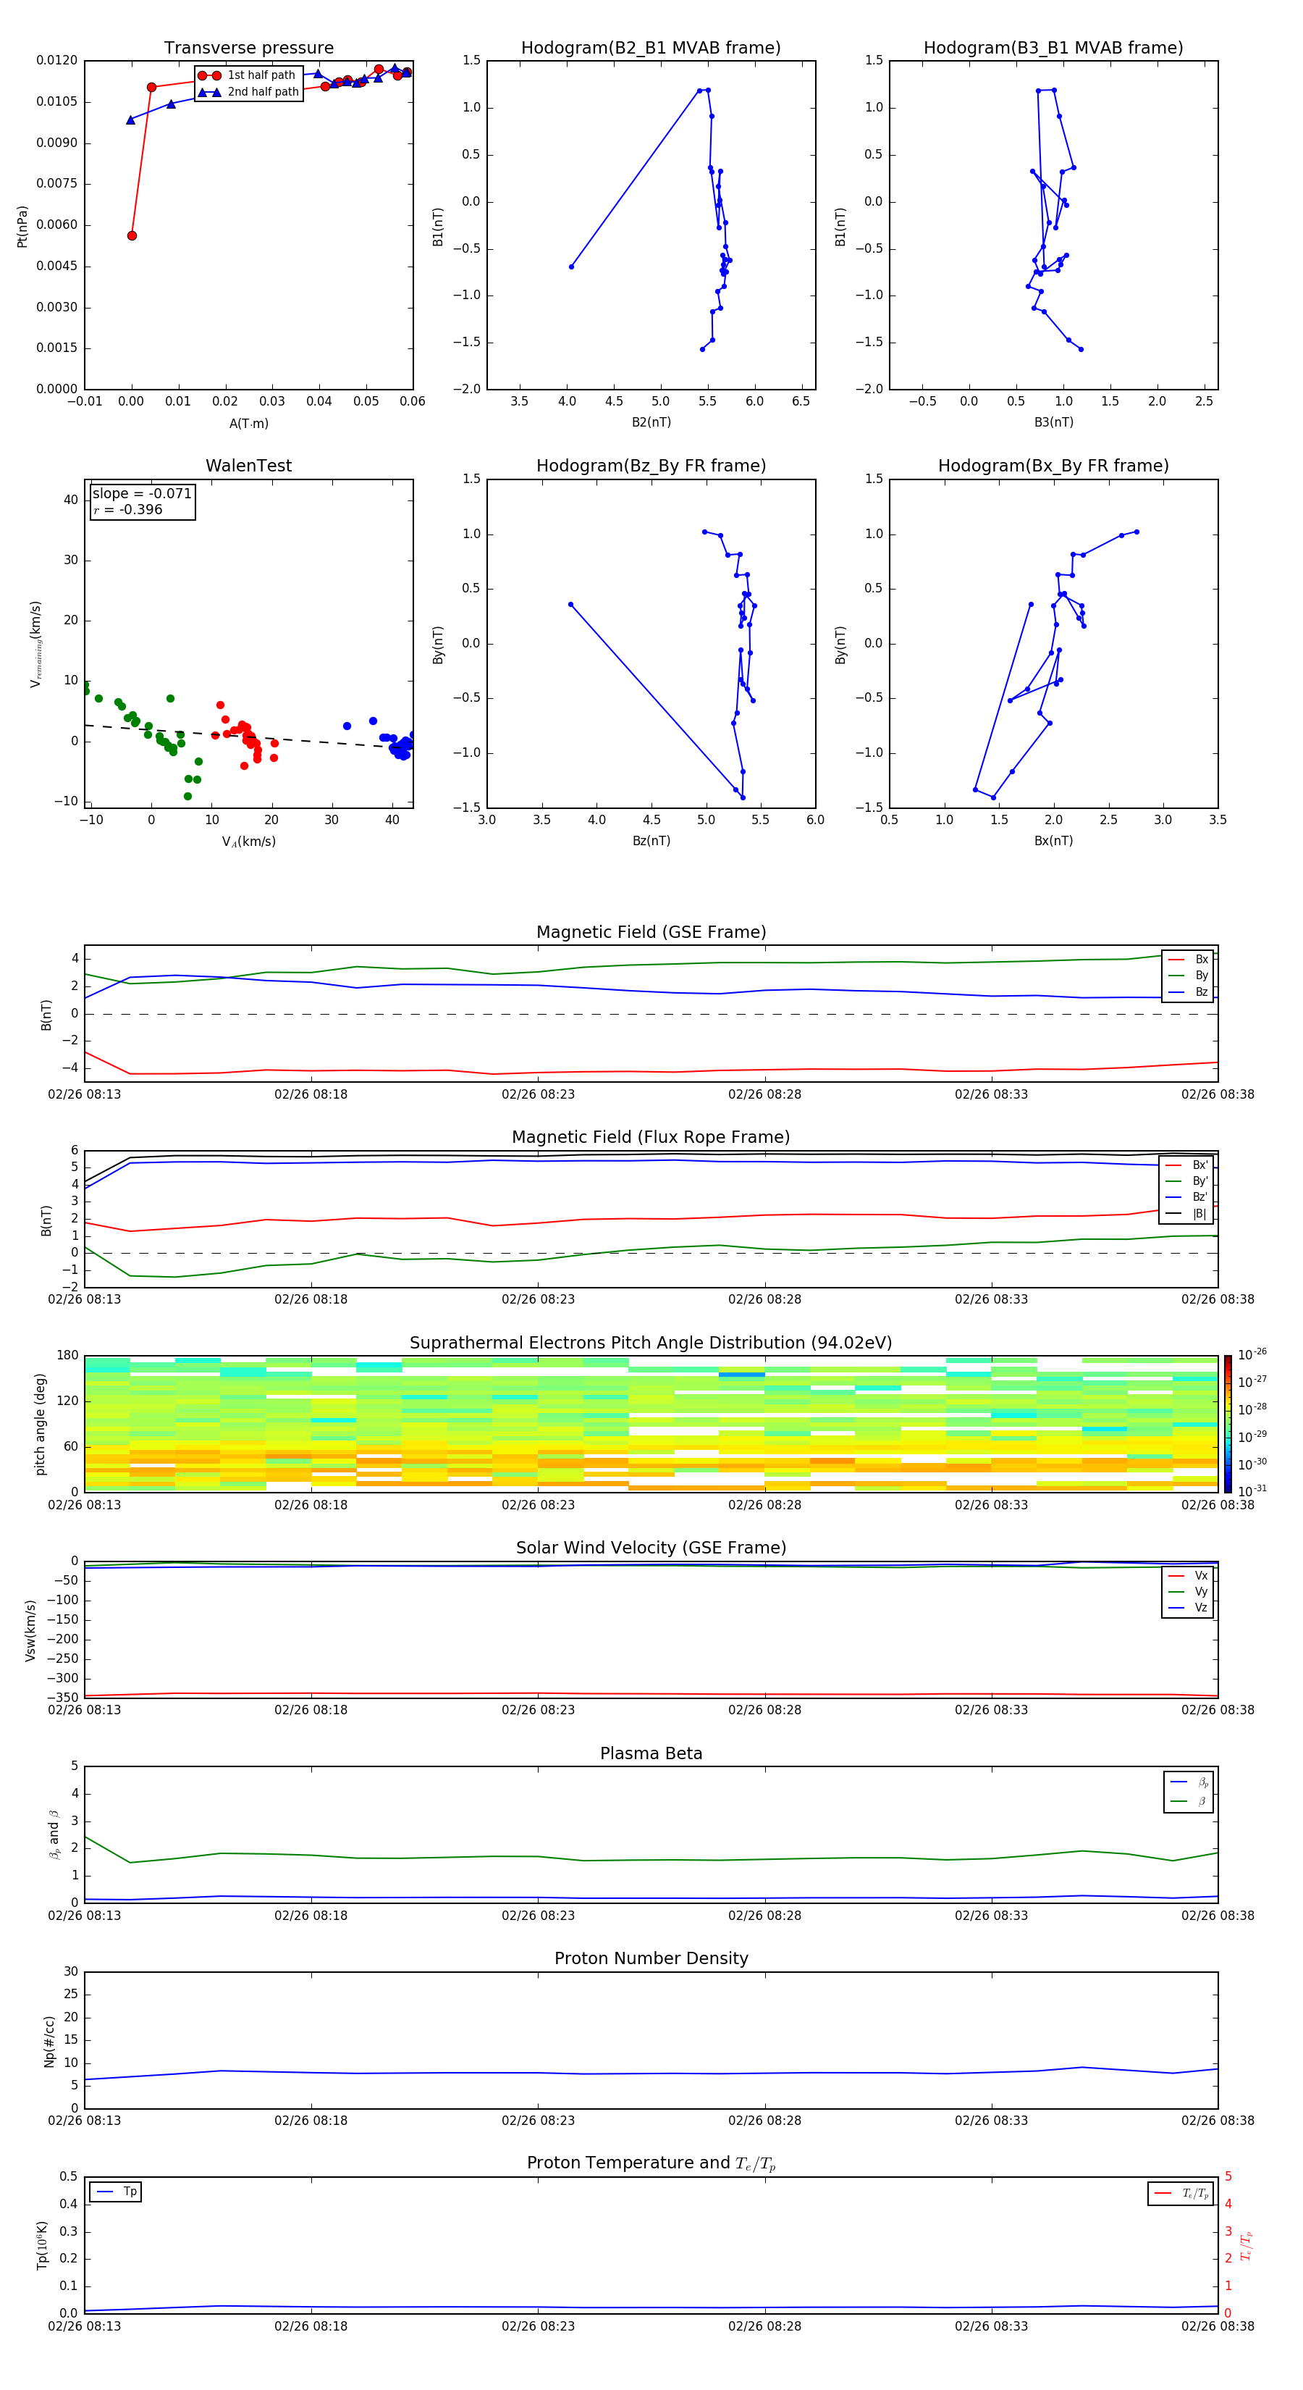The image size is (1303, 2390).
Task: Click the 'Magnetic Field (GSE Frame)' title
Action: [x=651, y=932]
